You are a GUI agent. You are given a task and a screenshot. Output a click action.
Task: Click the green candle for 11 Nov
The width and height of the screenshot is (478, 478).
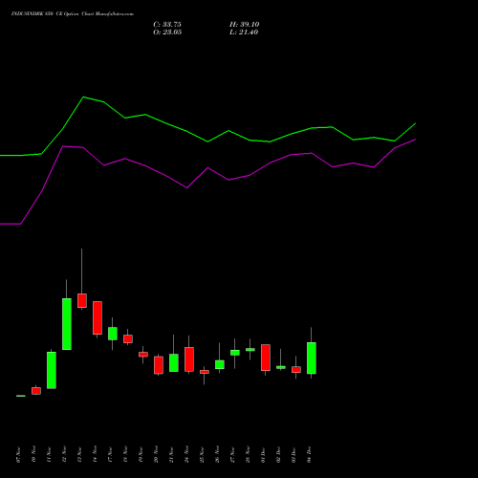click(52, 370)
